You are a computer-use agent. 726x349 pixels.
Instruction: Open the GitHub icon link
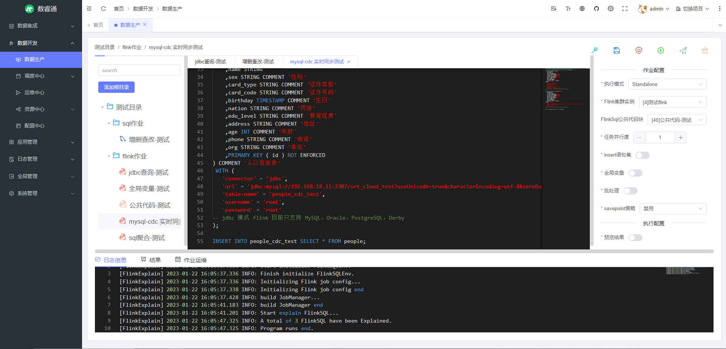pos(596,9)
